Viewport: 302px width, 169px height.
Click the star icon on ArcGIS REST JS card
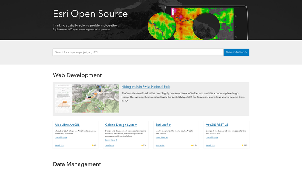[x=242, y=145]
